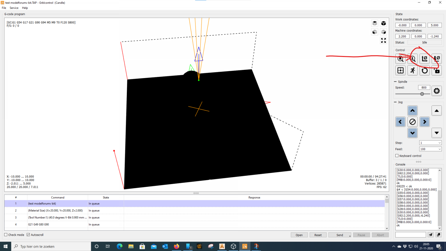Open Firefox from the taskbar
Viewport: 446px width, 251px height.
[x=176, y=246]
